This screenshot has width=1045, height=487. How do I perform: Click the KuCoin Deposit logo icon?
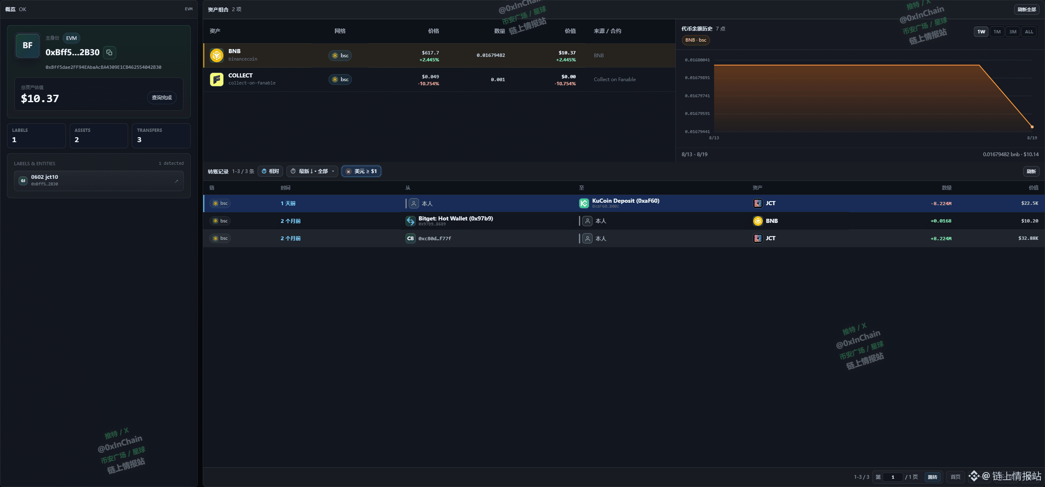(584, 204)
